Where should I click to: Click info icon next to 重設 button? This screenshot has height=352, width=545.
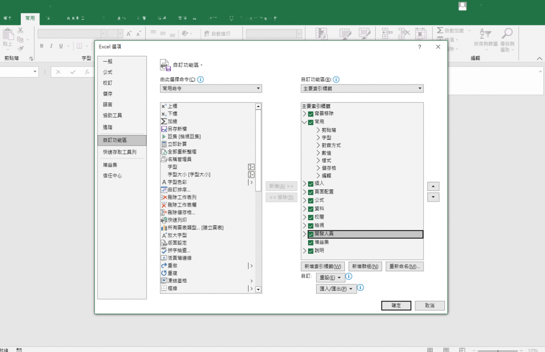(x=349, y=276)
